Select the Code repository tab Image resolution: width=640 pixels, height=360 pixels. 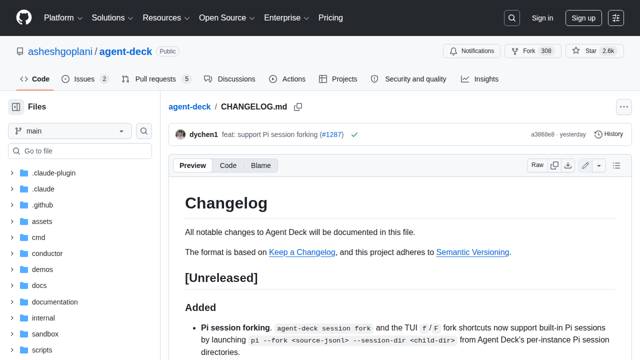tap(34, 79)
